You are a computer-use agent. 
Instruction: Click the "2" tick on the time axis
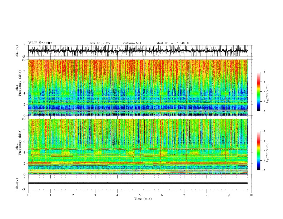[73, 195]
